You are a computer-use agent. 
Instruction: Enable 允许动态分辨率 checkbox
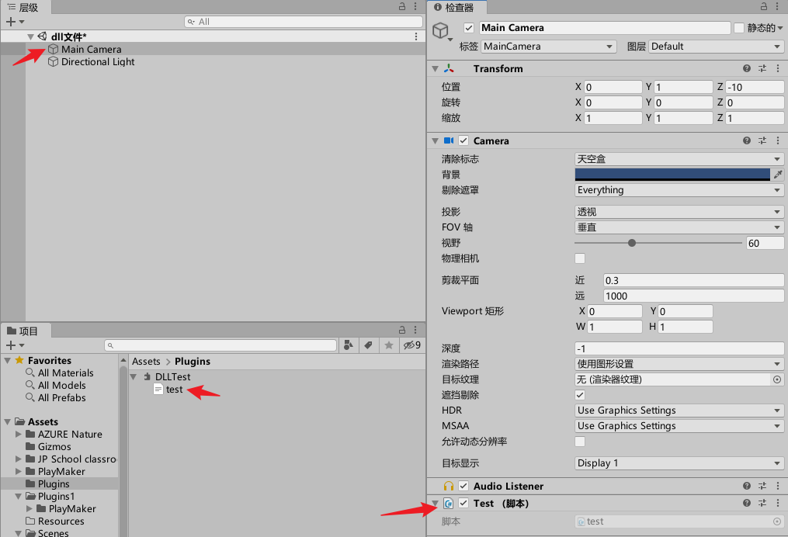(579, 442)
